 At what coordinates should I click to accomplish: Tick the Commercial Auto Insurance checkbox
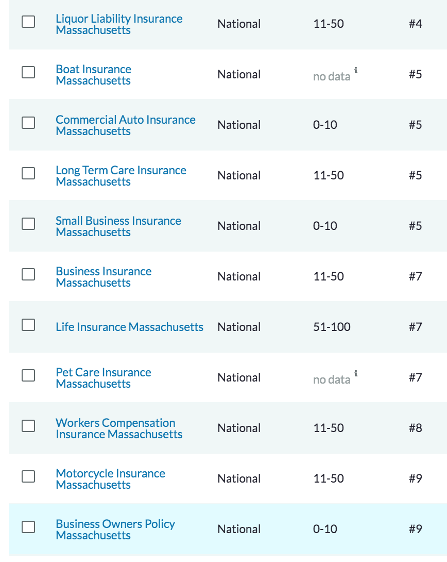(x=28, y=123)
